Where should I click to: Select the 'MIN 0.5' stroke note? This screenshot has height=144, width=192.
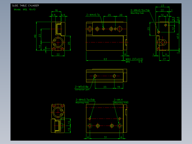(134, 62)
